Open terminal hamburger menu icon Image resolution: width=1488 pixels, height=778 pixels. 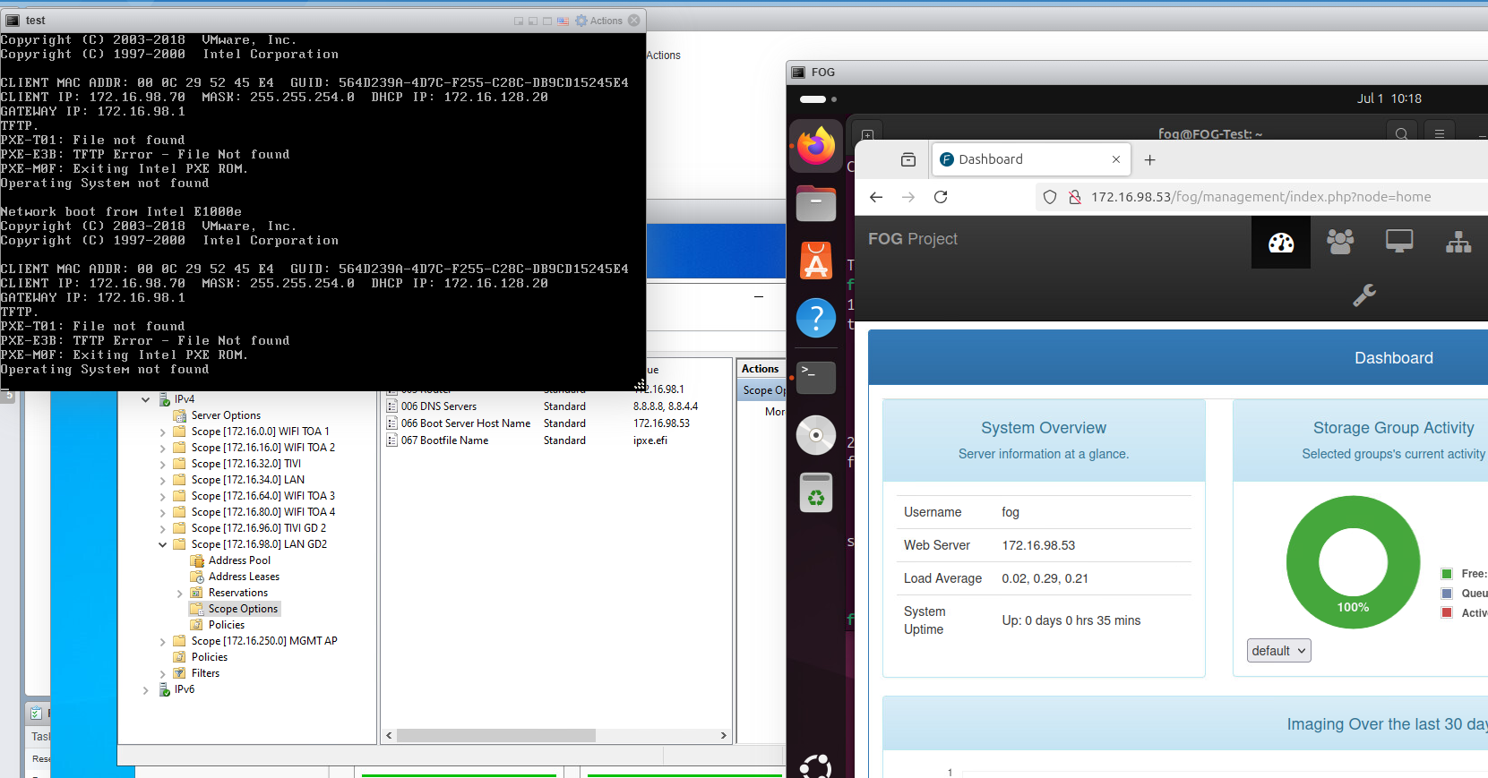(1440, 133)
